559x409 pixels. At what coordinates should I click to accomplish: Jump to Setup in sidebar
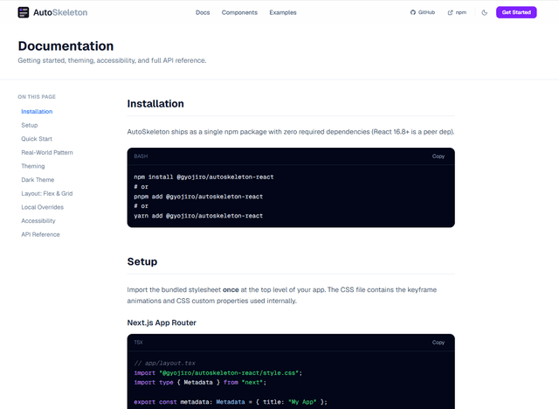coord(29,125)
